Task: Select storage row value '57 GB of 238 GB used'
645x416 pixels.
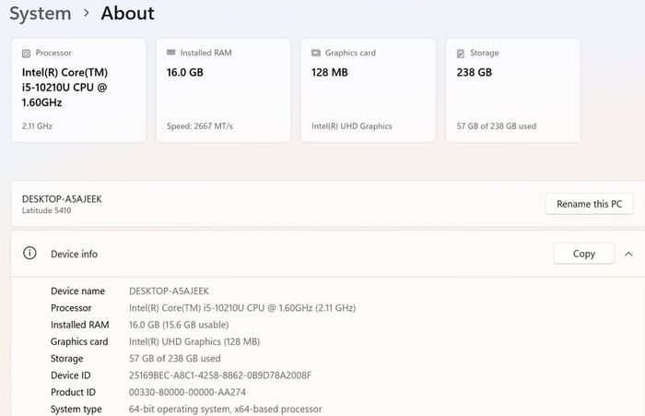Action: [x=174, y=359]
